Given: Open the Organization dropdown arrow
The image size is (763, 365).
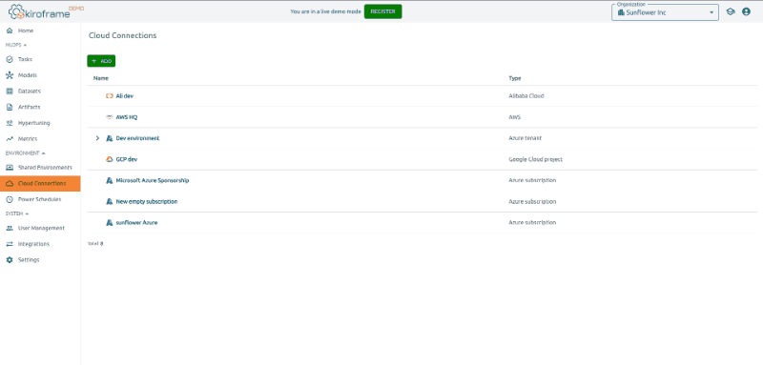Looking at the screenshot, I should (x=711, y=12).
